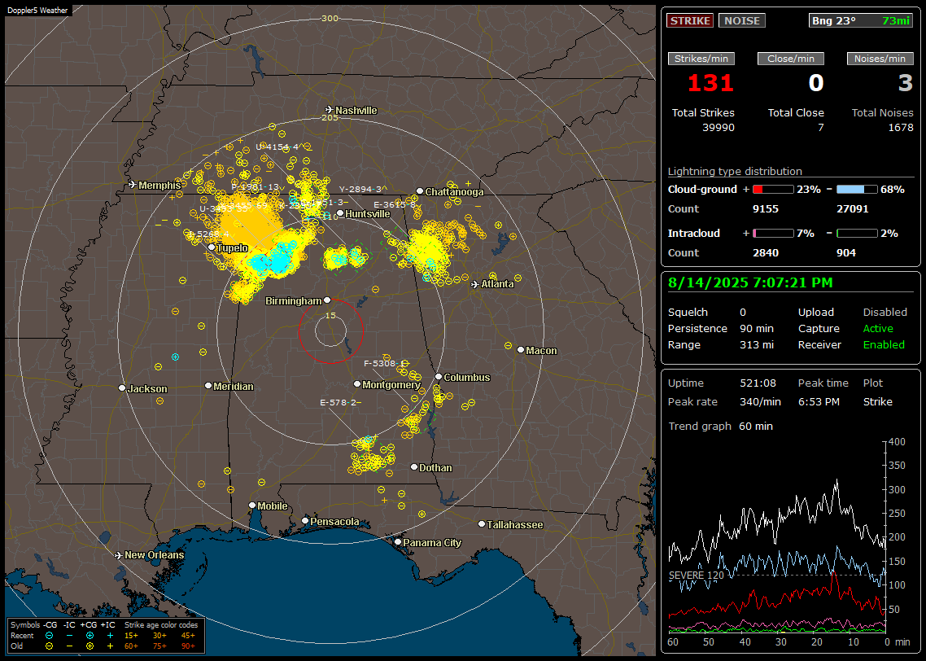The width and height of the screenshot is (926, 661).
Task: Click the Nashville airplane marker
Action: (329, 110)
